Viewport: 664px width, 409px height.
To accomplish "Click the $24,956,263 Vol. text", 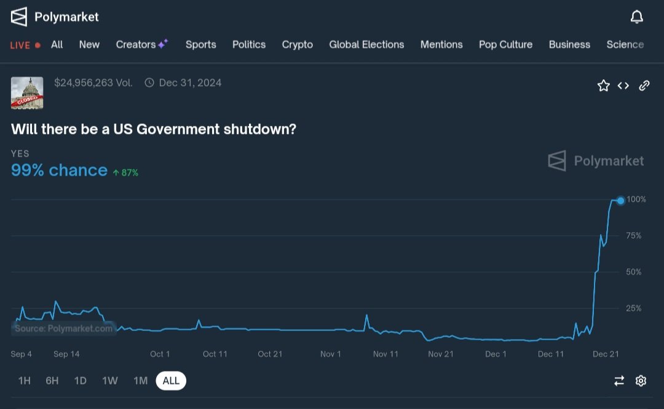I will pyautogui.click(x=93, y=82).
